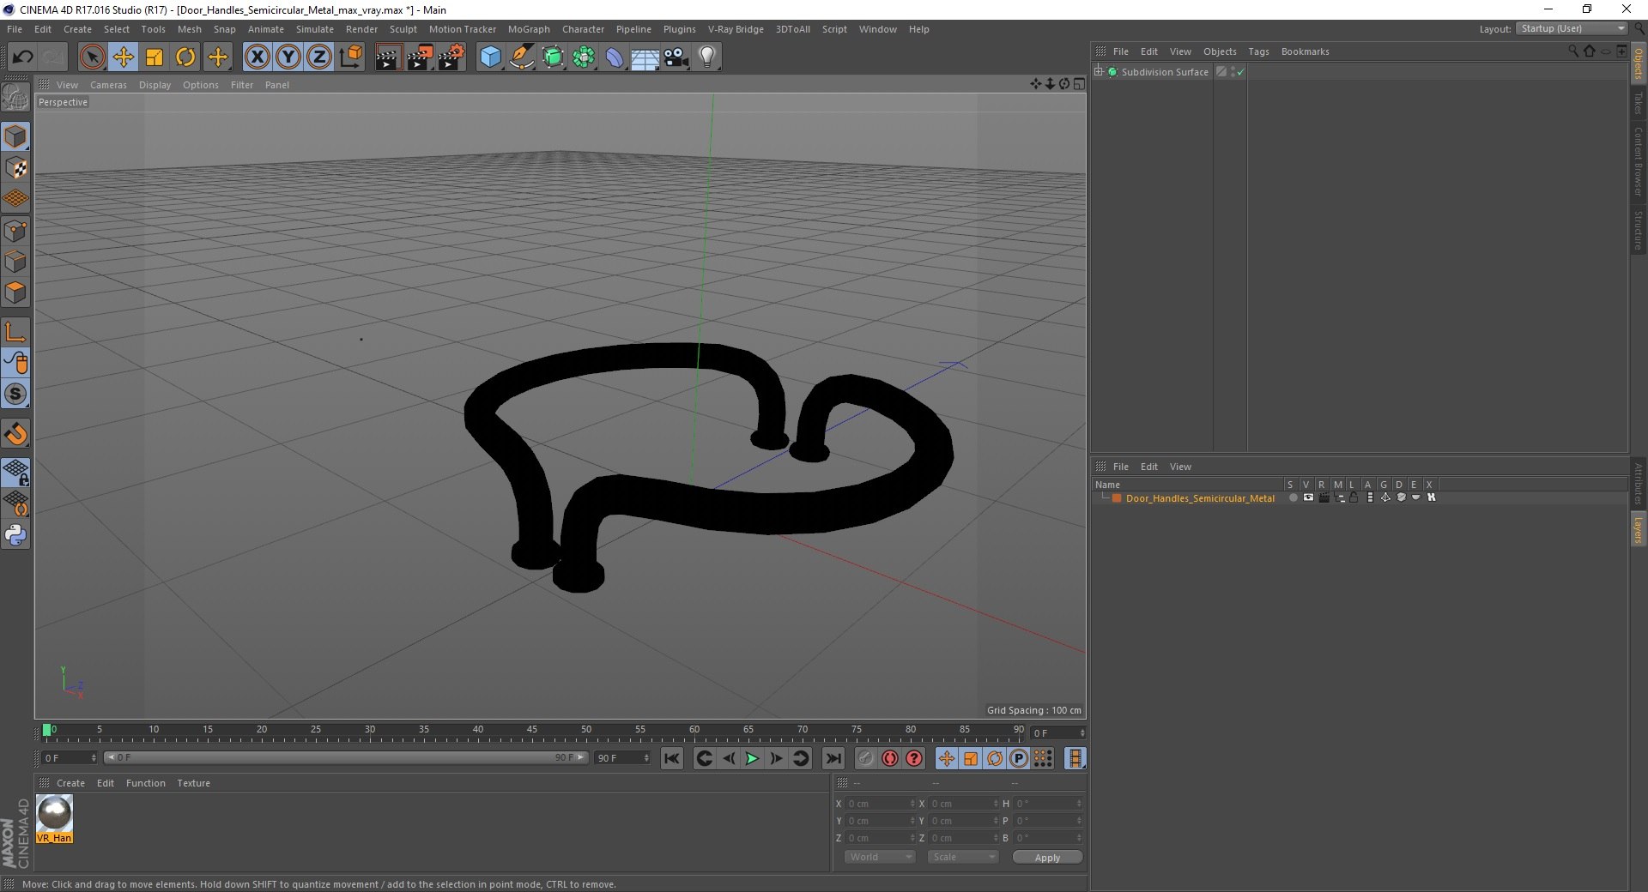1648x892 pixels.
Task: Open the Simulate menu
Action: pyautogui.click(x=315, y=29)
